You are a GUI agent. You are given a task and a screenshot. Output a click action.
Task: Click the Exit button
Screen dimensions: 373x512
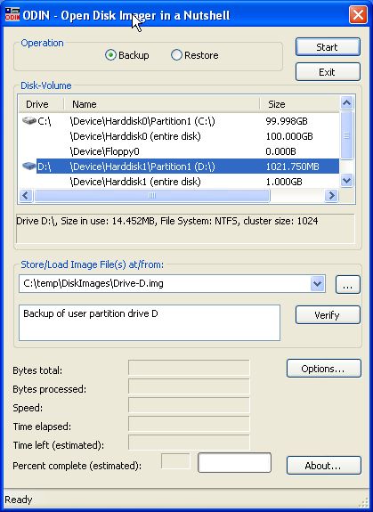328,72
